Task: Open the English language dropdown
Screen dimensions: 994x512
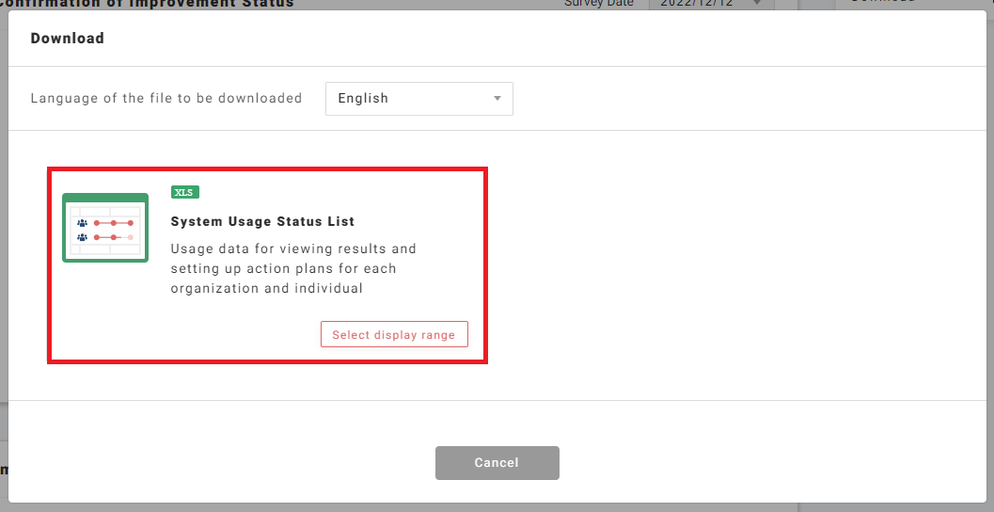Action: tap(418, 98)
